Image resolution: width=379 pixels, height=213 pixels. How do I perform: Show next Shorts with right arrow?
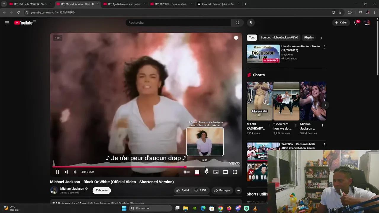(x=325, y=105)
